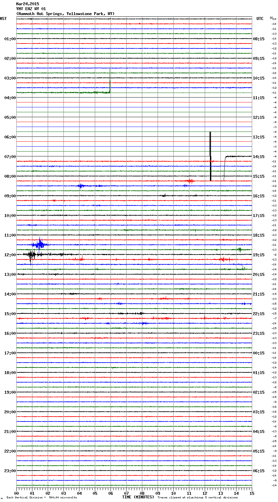Select the 14:00 MST hour label
The width and height of the screenshot is (278, 502).
[10, 294]
